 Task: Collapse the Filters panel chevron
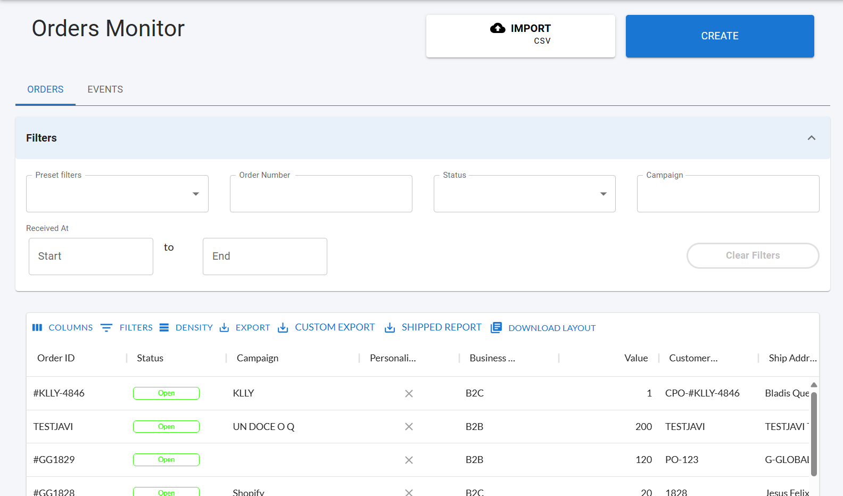click(x=812, y=138)
